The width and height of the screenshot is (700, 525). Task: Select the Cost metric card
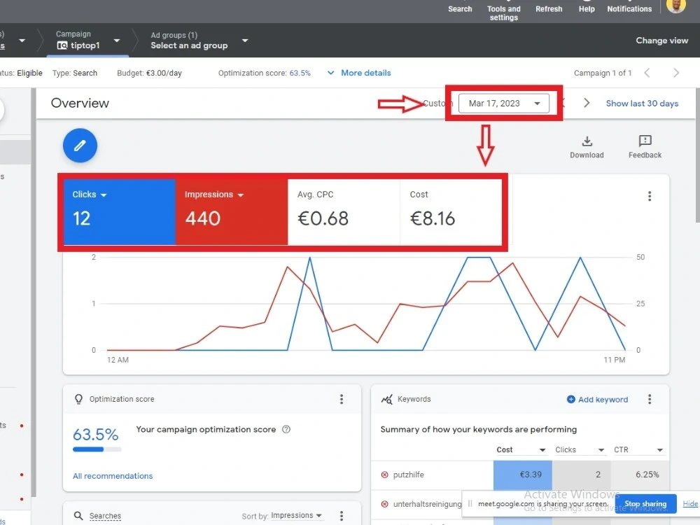(450, 212)
